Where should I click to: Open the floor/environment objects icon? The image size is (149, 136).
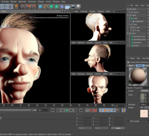click(67, 7)
